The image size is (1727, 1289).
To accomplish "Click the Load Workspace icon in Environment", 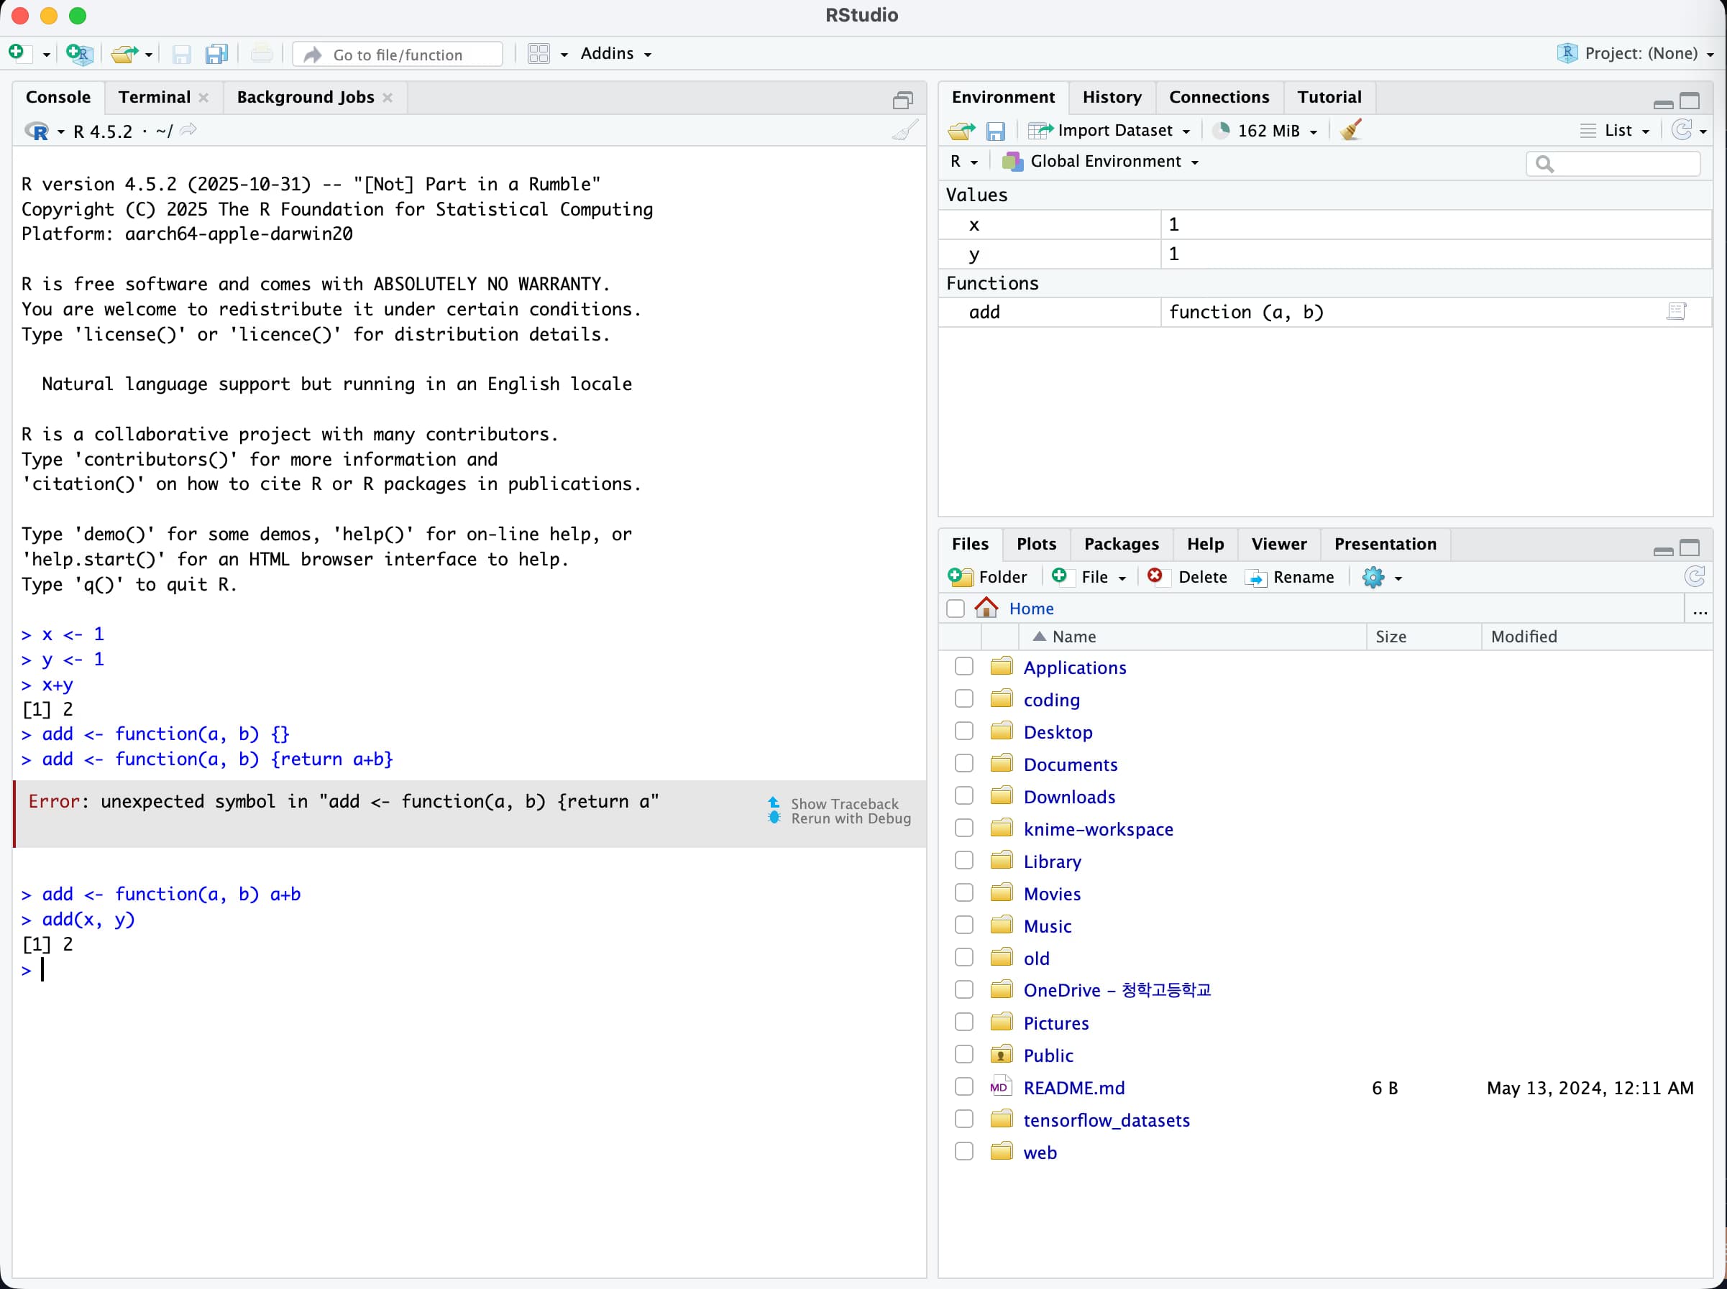I will point(961,130).
